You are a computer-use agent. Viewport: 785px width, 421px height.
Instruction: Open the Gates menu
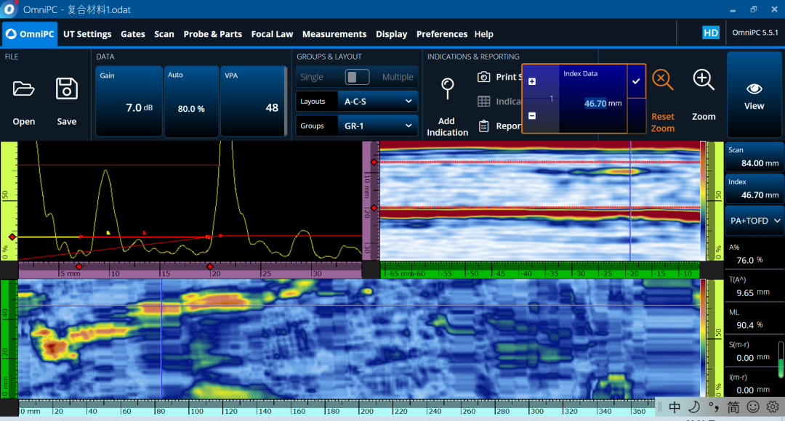point(133,34)
